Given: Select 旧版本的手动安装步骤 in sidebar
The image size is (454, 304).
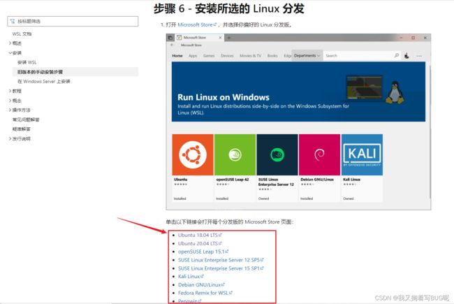Looking at the screenshot, I should click(75, 72).
